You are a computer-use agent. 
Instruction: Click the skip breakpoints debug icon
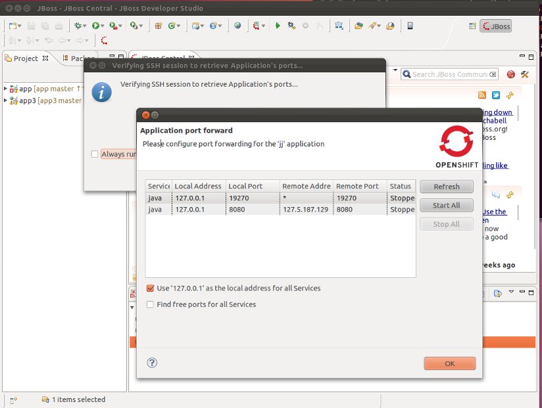[291, 26]
